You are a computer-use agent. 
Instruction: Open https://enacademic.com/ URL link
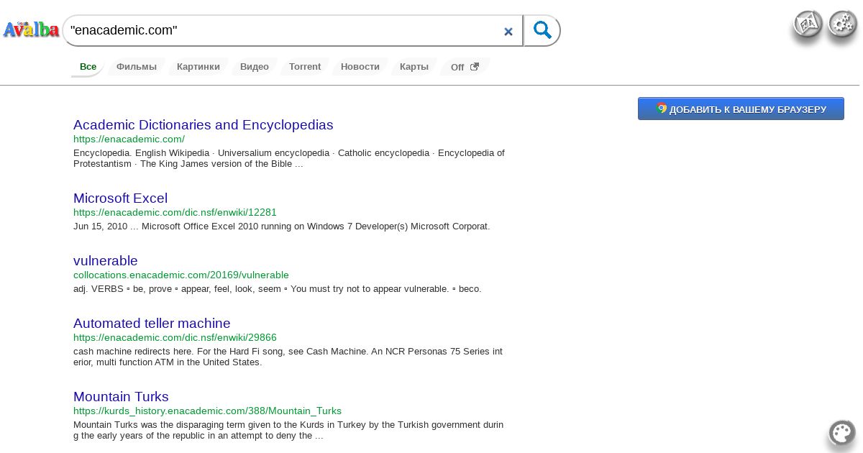129,139
